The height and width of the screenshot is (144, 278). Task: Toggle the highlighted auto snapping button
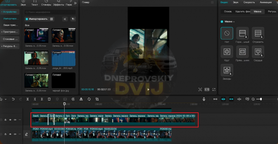pyautogui.click(x=223, y=99)
